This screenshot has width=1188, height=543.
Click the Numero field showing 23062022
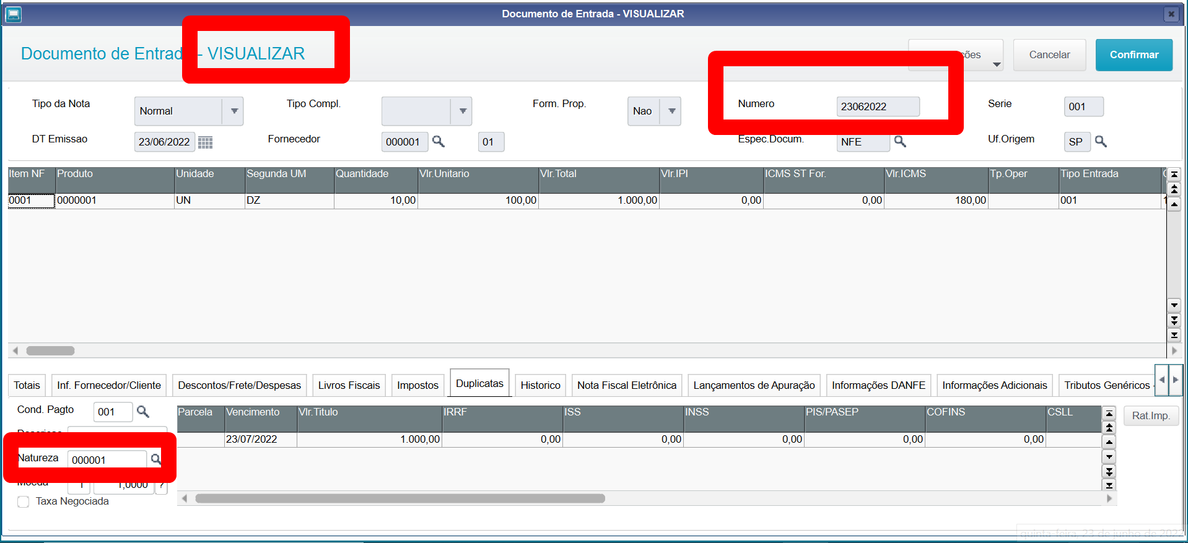pos(878,106)
